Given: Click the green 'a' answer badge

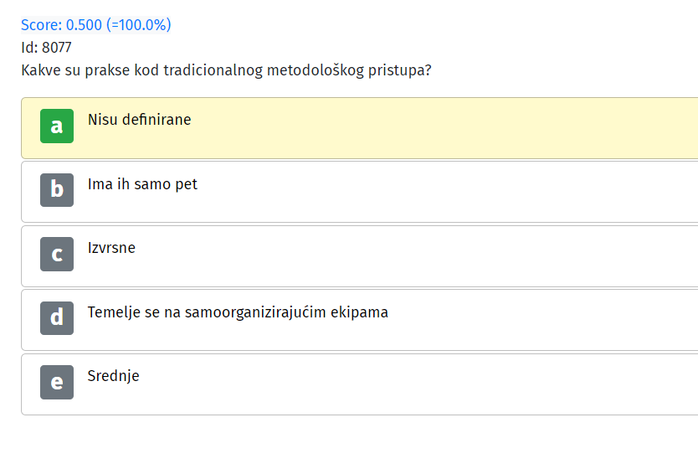Looking at the screenshot, I should (57, 126).
